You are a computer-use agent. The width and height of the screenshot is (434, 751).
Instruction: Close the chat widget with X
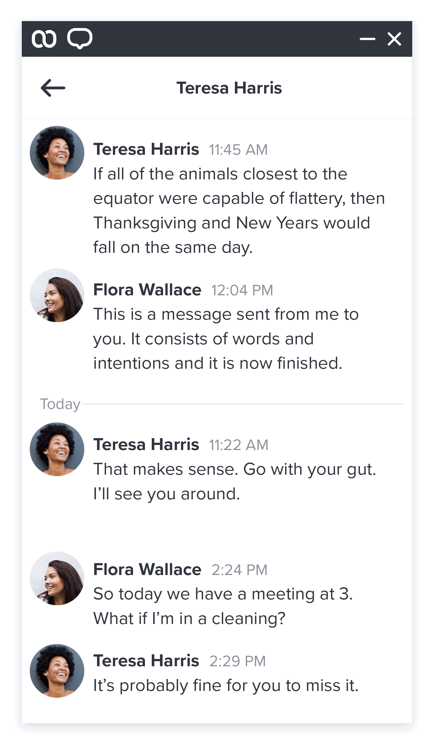(x=394, y=39)
